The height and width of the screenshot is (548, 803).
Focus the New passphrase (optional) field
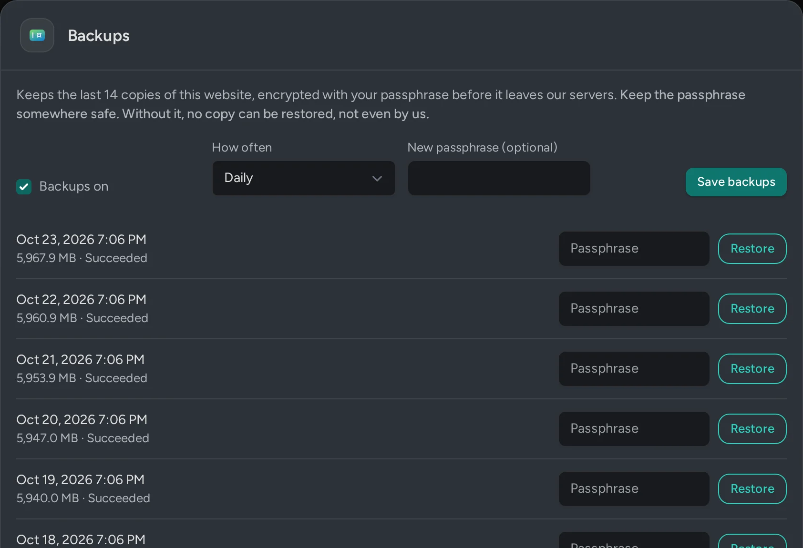(x=499, y=178)
